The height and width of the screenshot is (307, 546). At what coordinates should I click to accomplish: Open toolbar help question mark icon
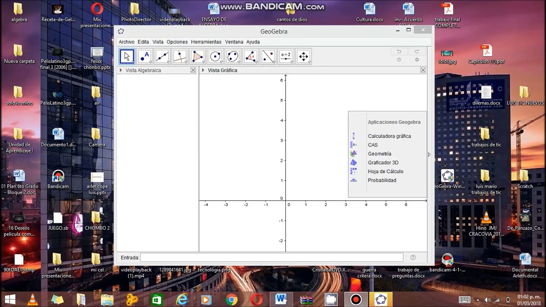[x=399, y=60]
